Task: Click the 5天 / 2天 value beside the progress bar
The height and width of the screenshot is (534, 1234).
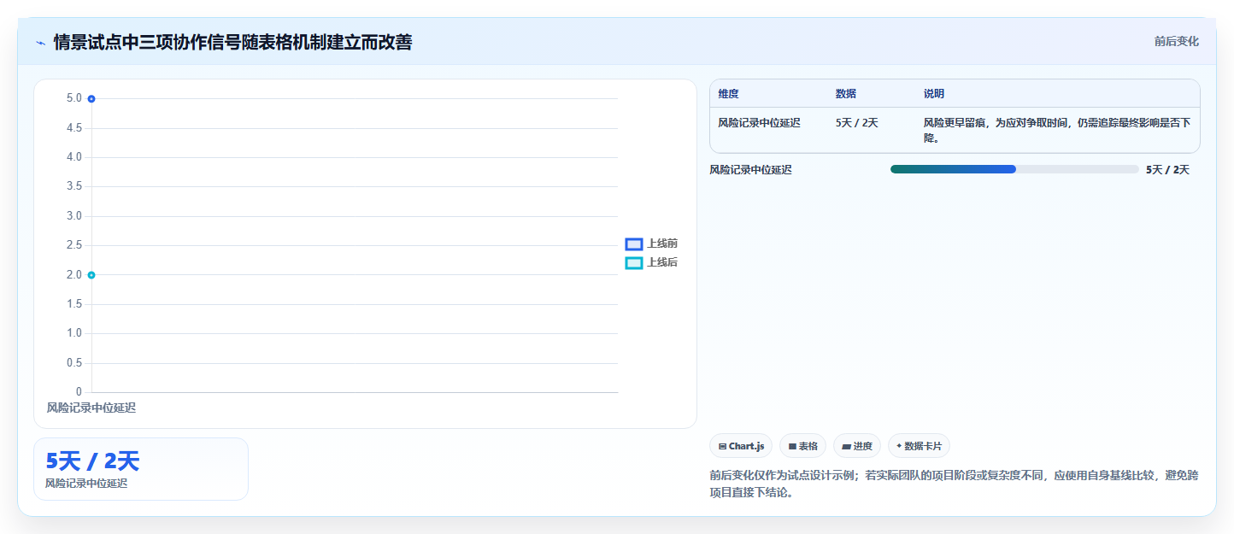Action: 1167,170
